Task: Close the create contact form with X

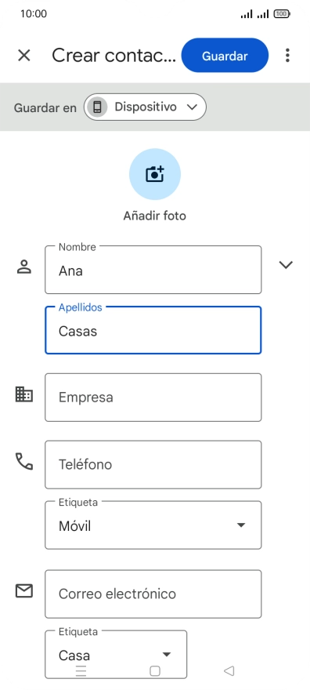Action: coord(23,56)
